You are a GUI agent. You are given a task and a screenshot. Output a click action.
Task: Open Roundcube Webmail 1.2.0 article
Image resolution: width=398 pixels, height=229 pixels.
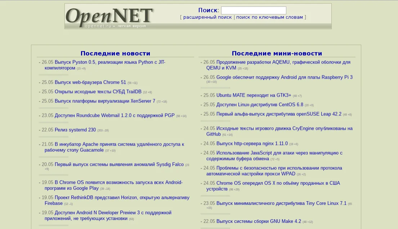[115, 115]
